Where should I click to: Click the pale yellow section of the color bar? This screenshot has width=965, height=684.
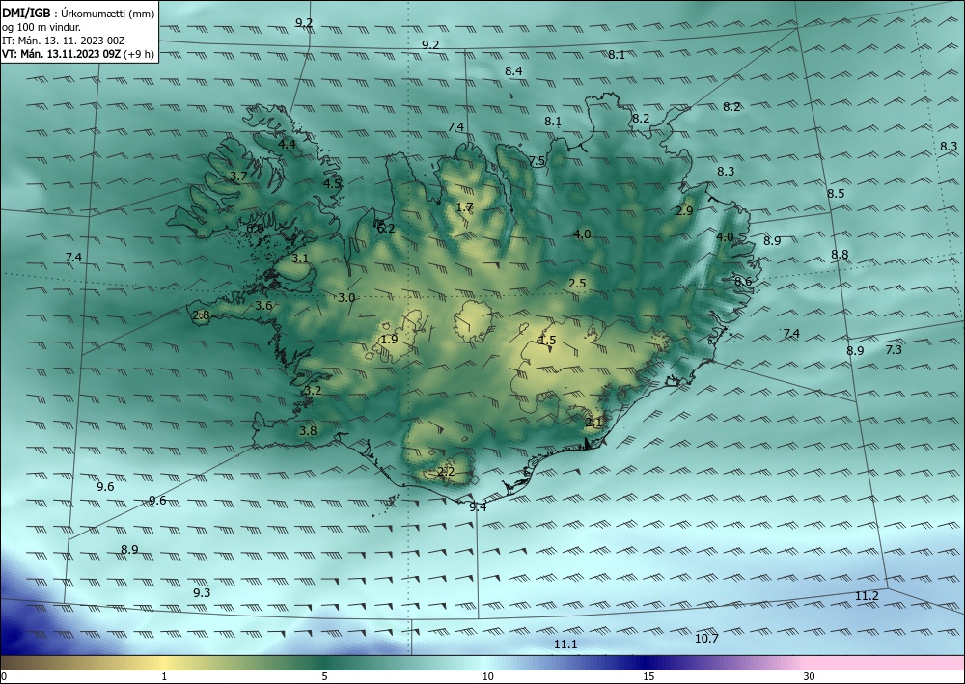click(164, 663)
